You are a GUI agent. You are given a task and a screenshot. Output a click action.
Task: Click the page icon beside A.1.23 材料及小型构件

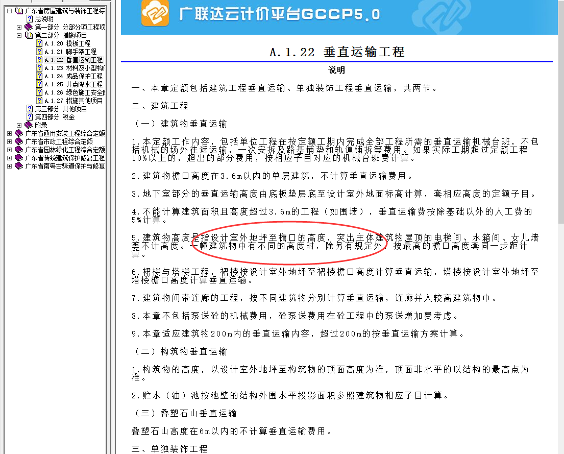click(40, 68)
